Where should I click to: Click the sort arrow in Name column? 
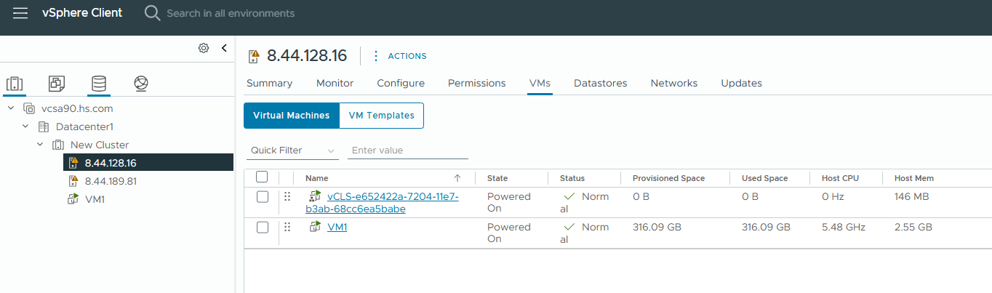[457, 178]
